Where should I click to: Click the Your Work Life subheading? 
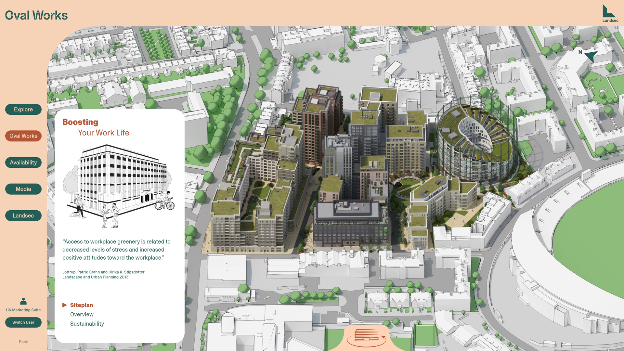click(x=104, y=133)
